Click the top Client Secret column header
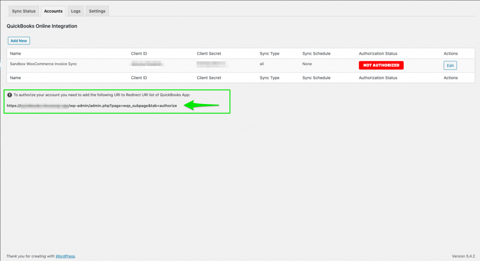The image size is (480, 261). coord(209,53)
